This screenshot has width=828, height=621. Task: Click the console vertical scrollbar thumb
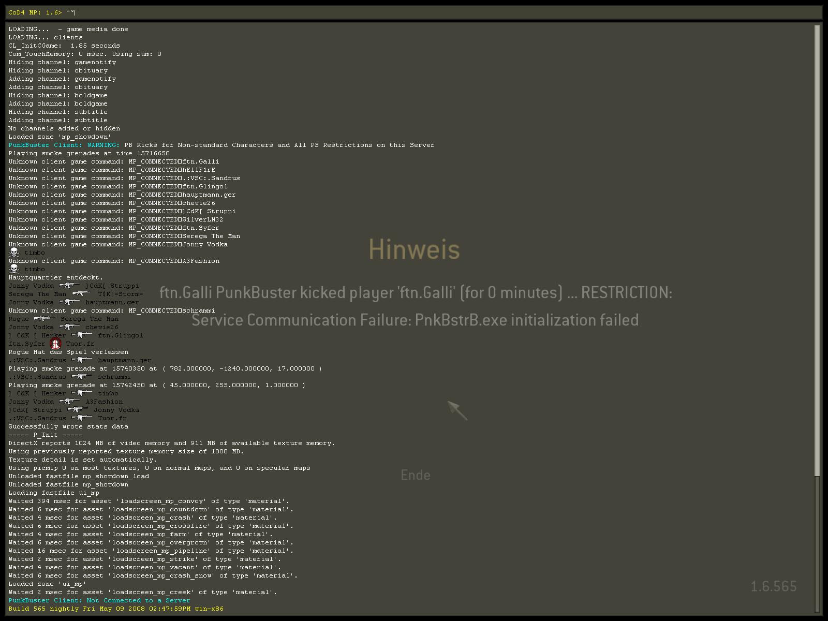(x=817, y=248)
